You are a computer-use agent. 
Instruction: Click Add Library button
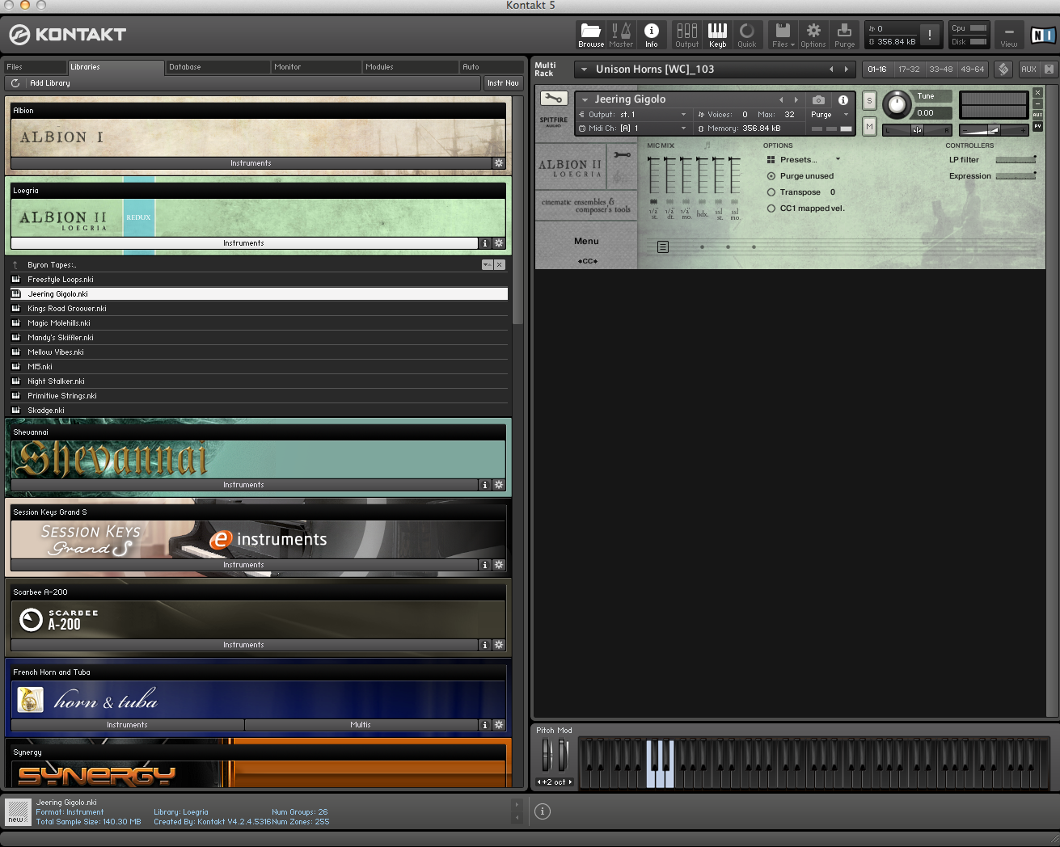50,83
